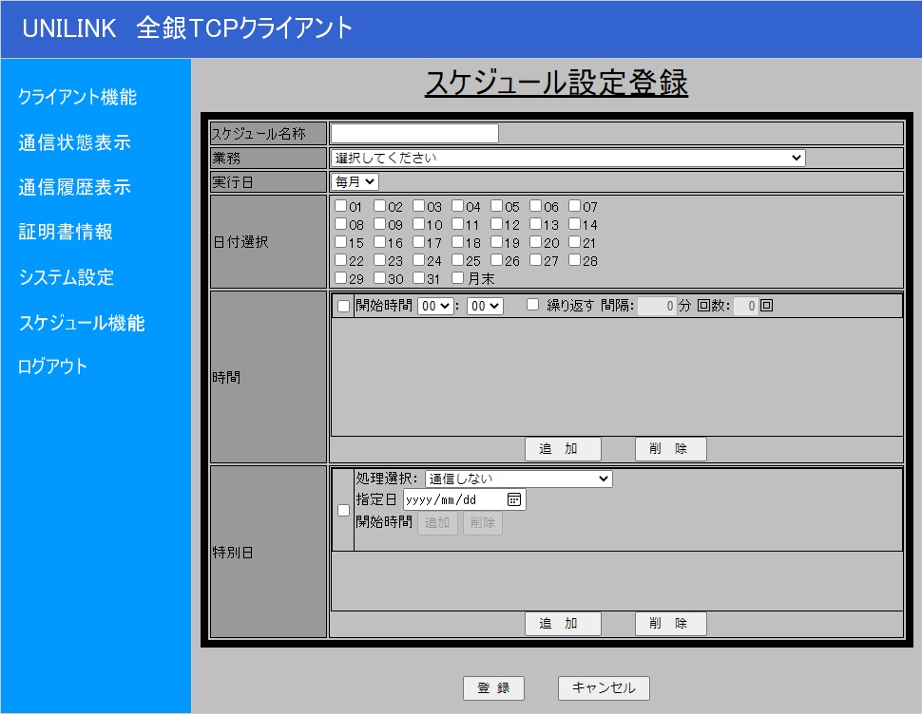Click into the スケジュール名称 text field
Image resolution: width=922 pixels, height=714 pixels.
click(x=414, y=134)
